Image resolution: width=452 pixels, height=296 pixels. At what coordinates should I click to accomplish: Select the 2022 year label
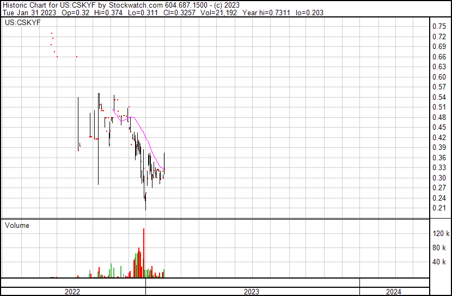click(72, 292)
